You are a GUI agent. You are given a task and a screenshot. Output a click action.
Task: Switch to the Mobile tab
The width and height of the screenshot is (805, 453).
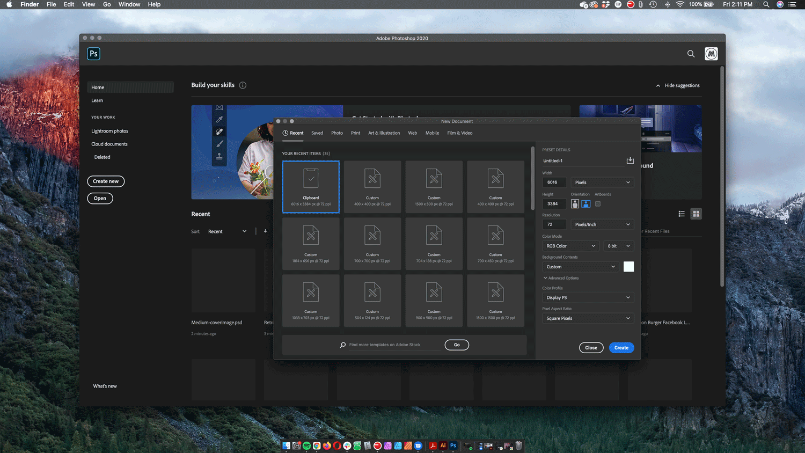pyautogui.click(x=432, y=133)
